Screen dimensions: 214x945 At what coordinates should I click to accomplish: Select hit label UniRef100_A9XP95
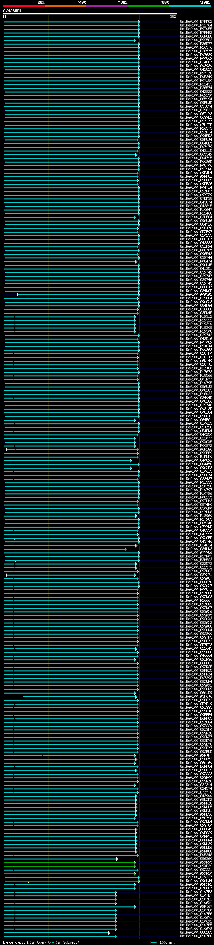click(x=196, y=862)
